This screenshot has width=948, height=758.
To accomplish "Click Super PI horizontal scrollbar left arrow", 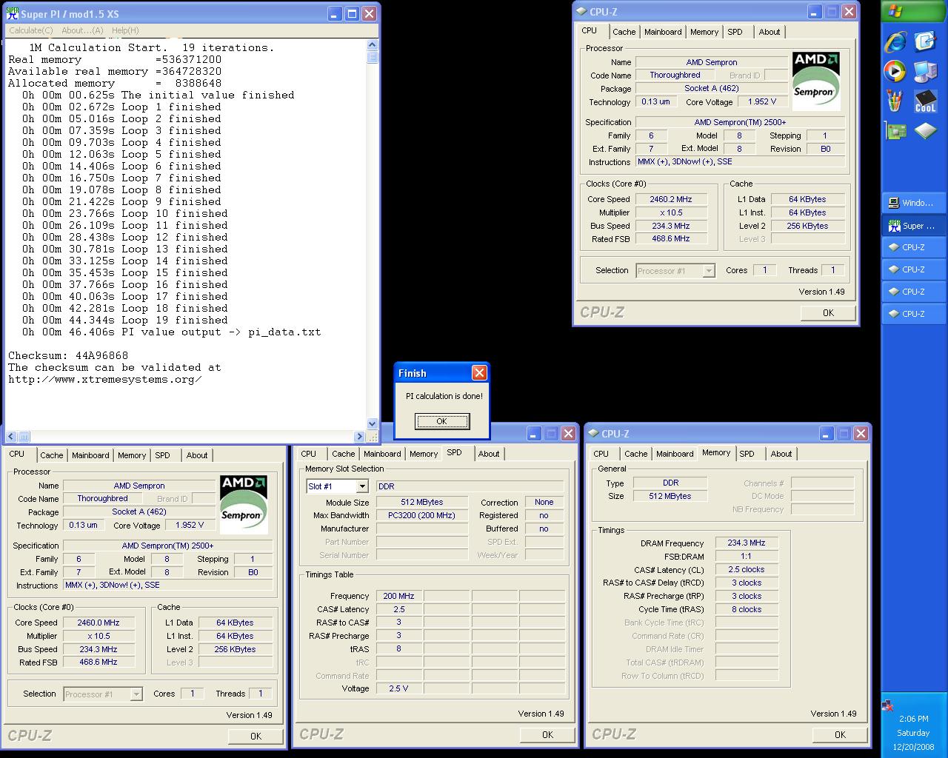I will [x=11, y=437].
